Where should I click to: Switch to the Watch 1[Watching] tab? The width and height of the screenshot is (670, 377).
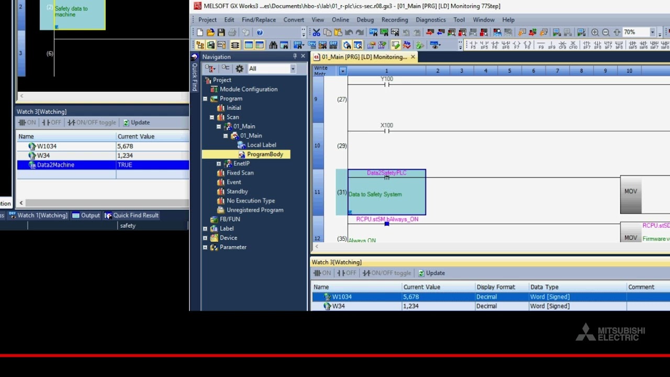(x=38, y=215)
